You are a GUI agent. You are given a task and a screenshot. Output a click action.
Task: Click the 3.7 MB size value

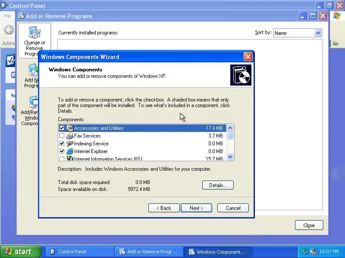click(216, 136)
